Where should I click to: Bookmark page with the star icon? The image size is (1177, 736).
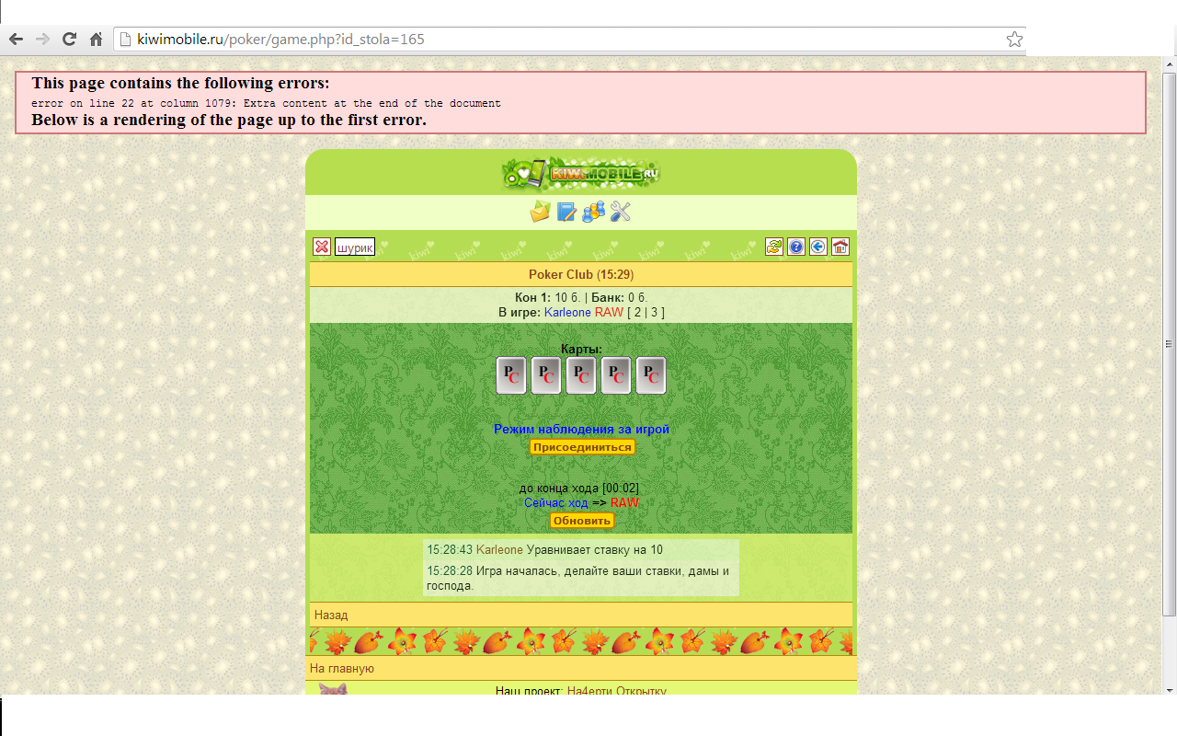pos(1014,40)
